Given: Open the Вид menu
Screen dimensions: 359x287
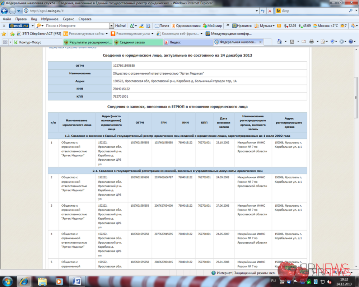Looking at the screenshot, I should 34,19.
